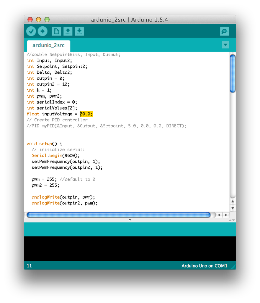Click the line 'int Setpoint, Setpoint2;'
The image size is (260, 303).
(x=57, y=67)
